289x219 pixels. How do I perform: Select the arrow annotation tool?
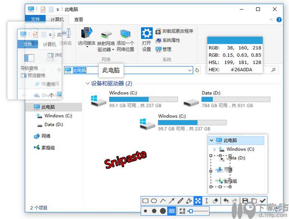(x=171, y=201)
